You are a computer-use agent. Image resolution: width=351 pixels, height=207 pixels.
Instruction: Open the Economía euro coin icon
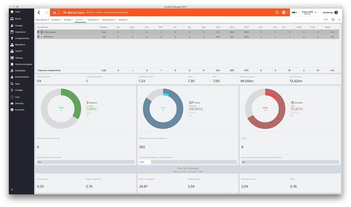pyautogui.click(x=12, y=110)
